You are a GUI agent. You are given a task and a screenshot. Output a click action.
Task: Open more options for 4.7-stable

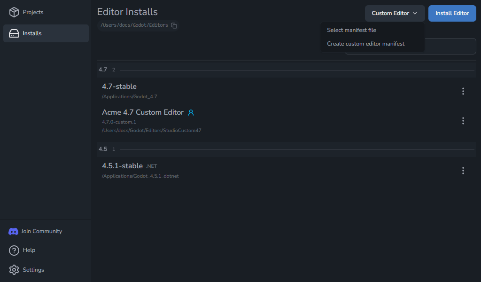[x=463, y=91]
